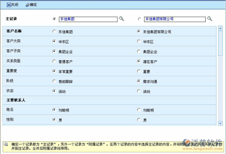Choose 东佳集团 for 客户名称
Viewport: 226px width, 154px height.
click(x=54, y=31)
